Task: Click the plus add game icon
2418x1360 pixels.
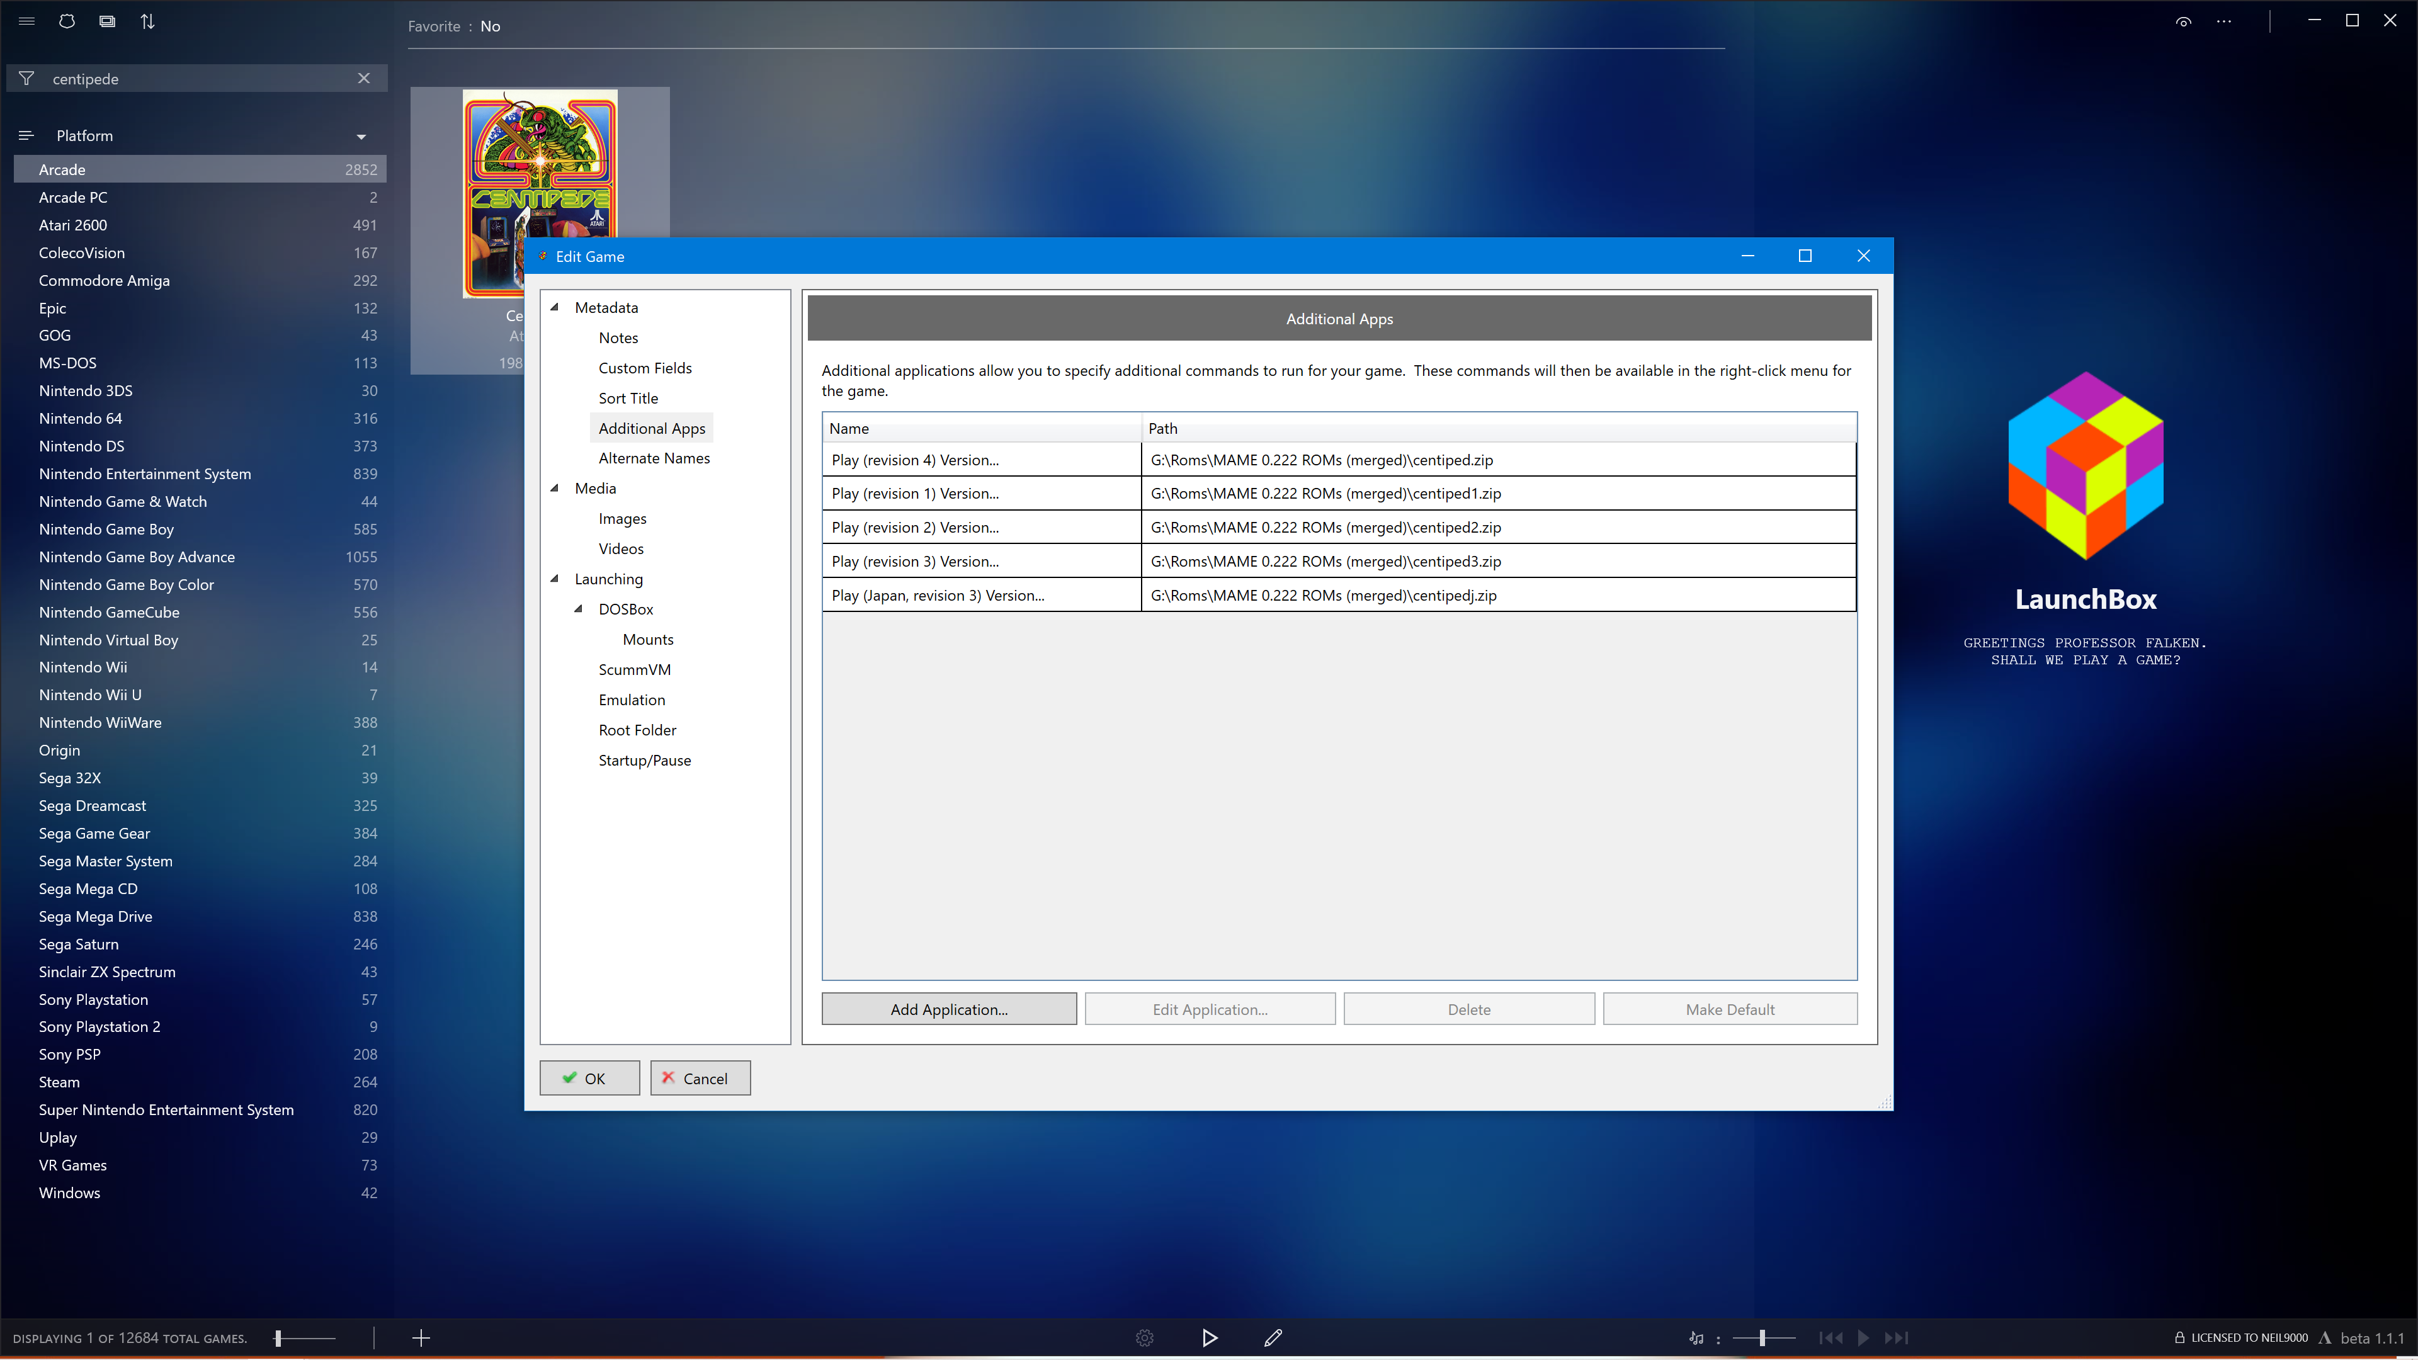Action: coord(421,1337)
